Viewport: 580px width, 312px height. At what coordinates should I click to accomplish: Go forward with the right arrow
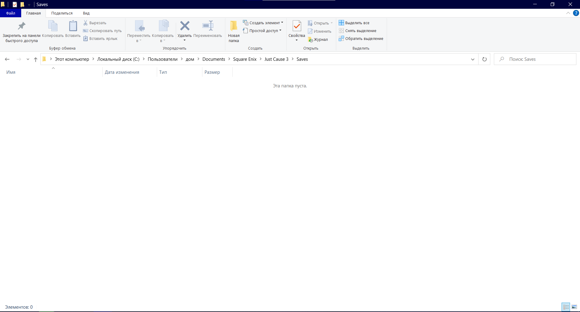[x=19, y=59]
